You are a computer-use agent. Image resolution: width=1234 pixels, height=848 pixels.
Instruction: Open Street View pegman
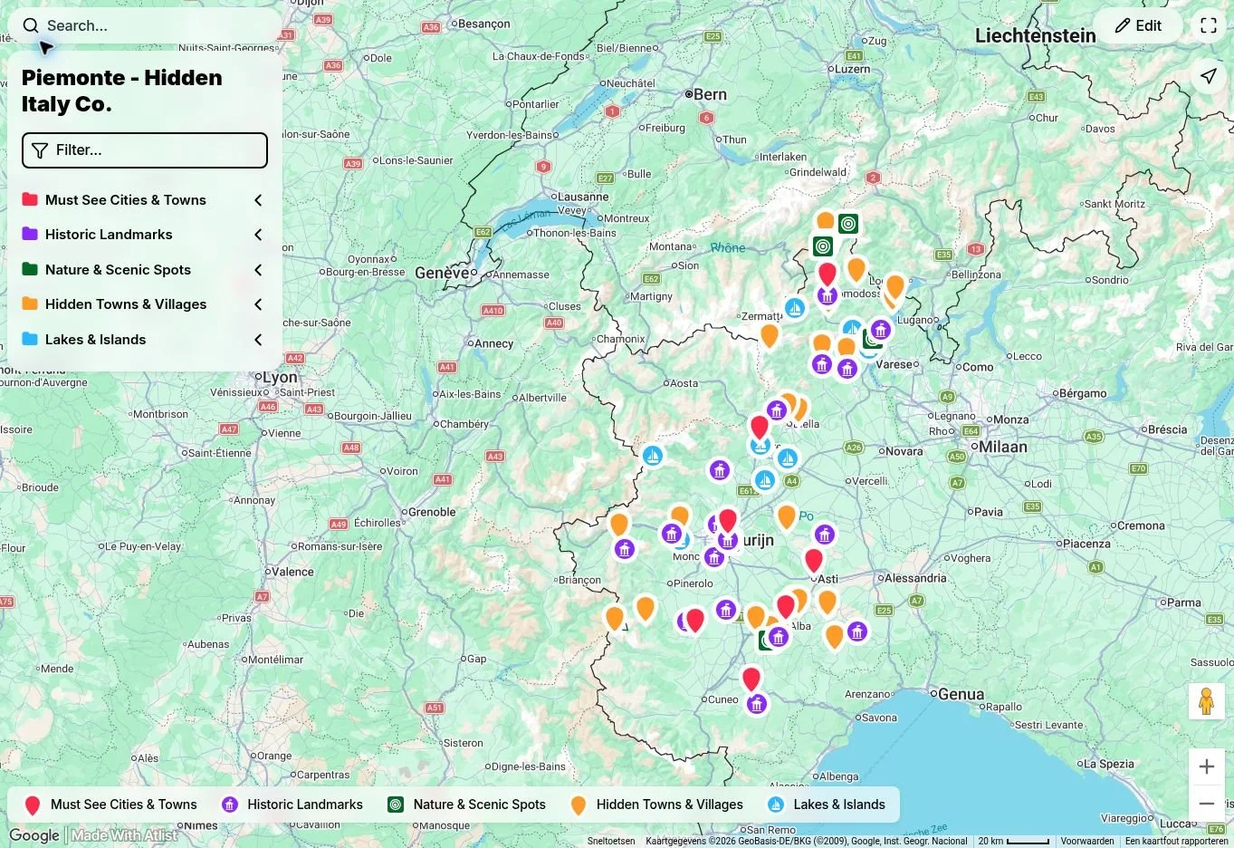[x=1206, y=701]
